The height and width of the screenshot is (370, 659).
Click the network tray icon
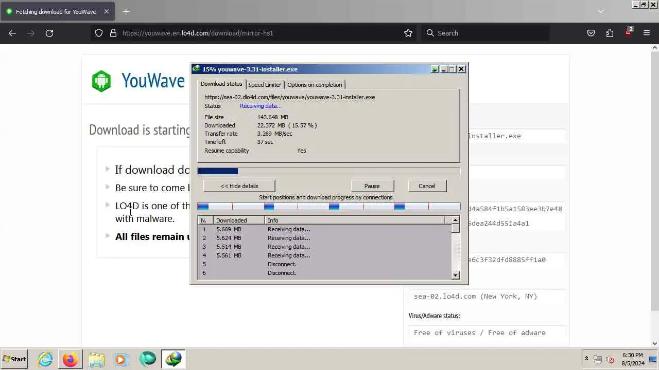(598, 359)
